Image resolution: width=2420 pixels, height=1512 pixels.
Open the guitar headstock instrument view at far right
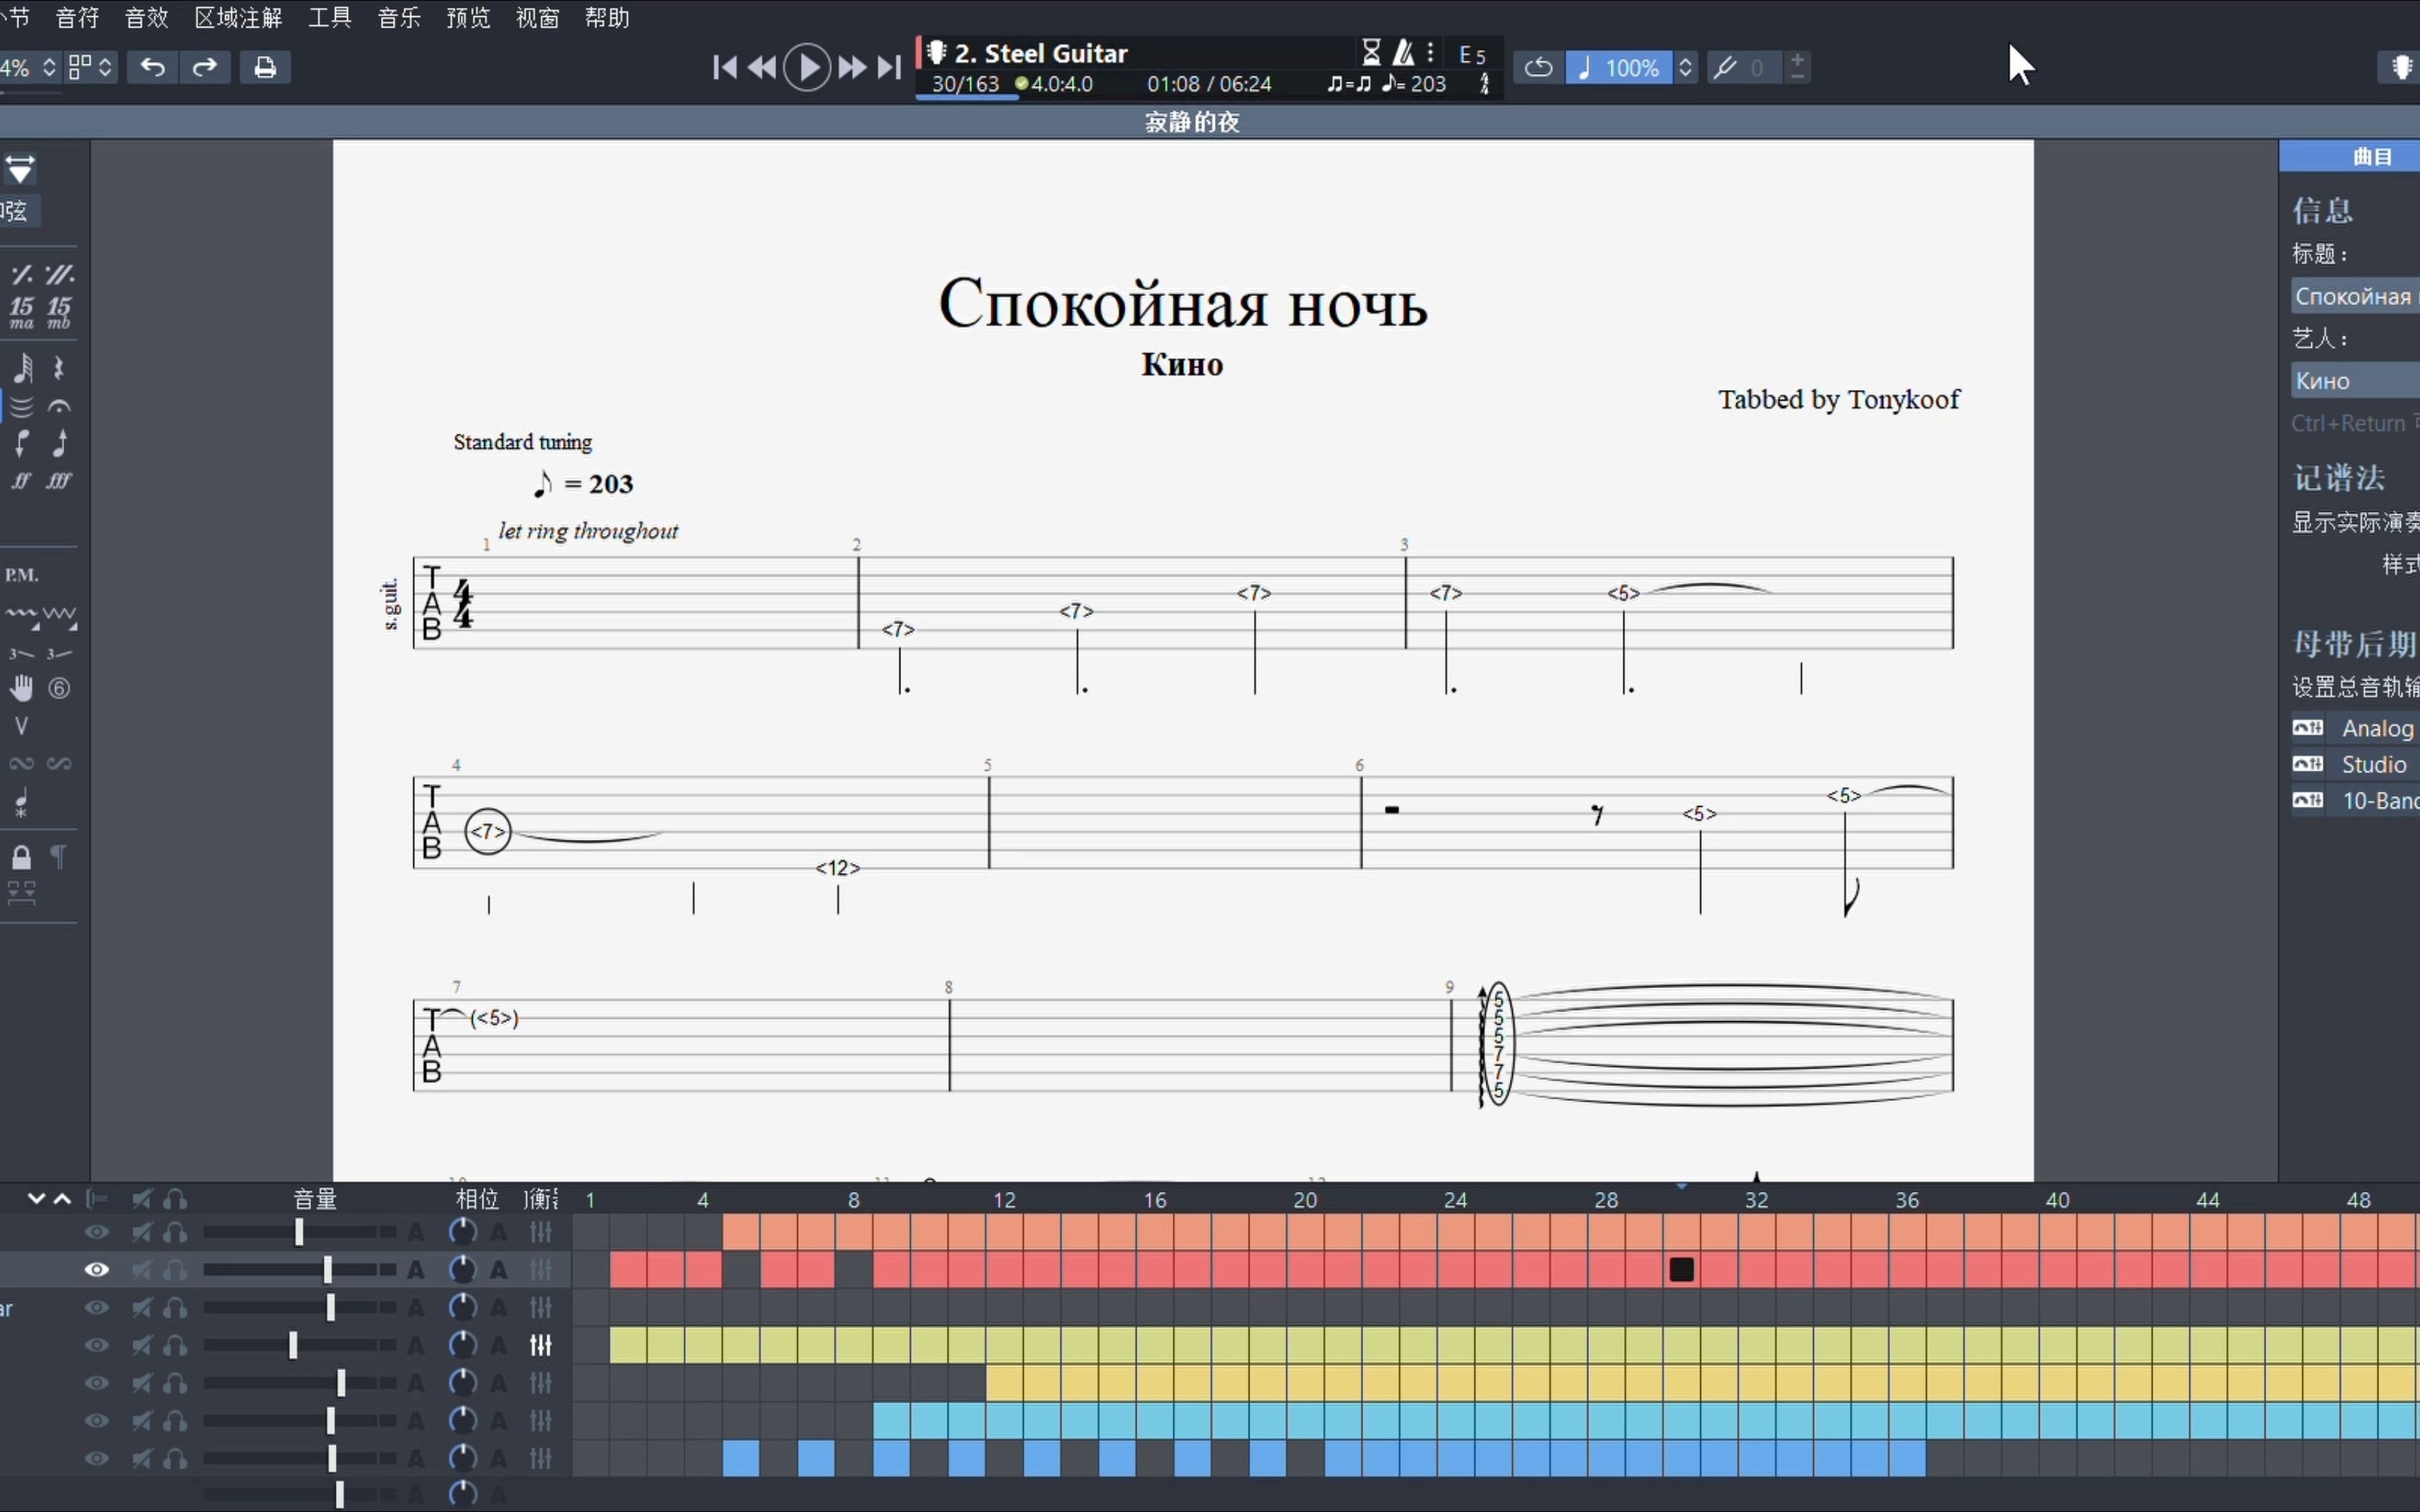point(2400,67)
